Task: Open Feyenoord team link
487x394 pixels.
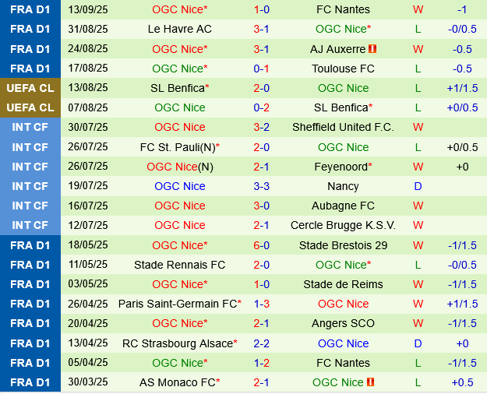Action: click(341, 167)
